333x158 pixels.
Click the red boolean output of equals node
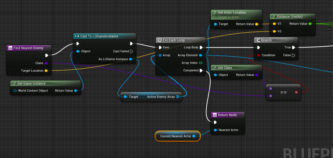coord(296,92)
